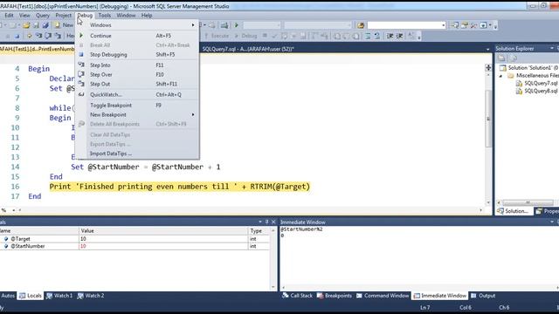Select Step Over in Debug menu
This screenshot has width=559, height=314.
coord(137,74)
